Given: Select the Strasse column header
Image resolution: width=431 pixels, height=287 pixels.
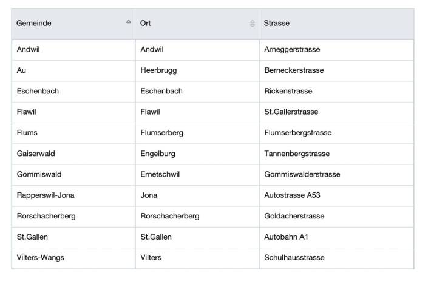Looking at the screenshot, I should 336,24.
